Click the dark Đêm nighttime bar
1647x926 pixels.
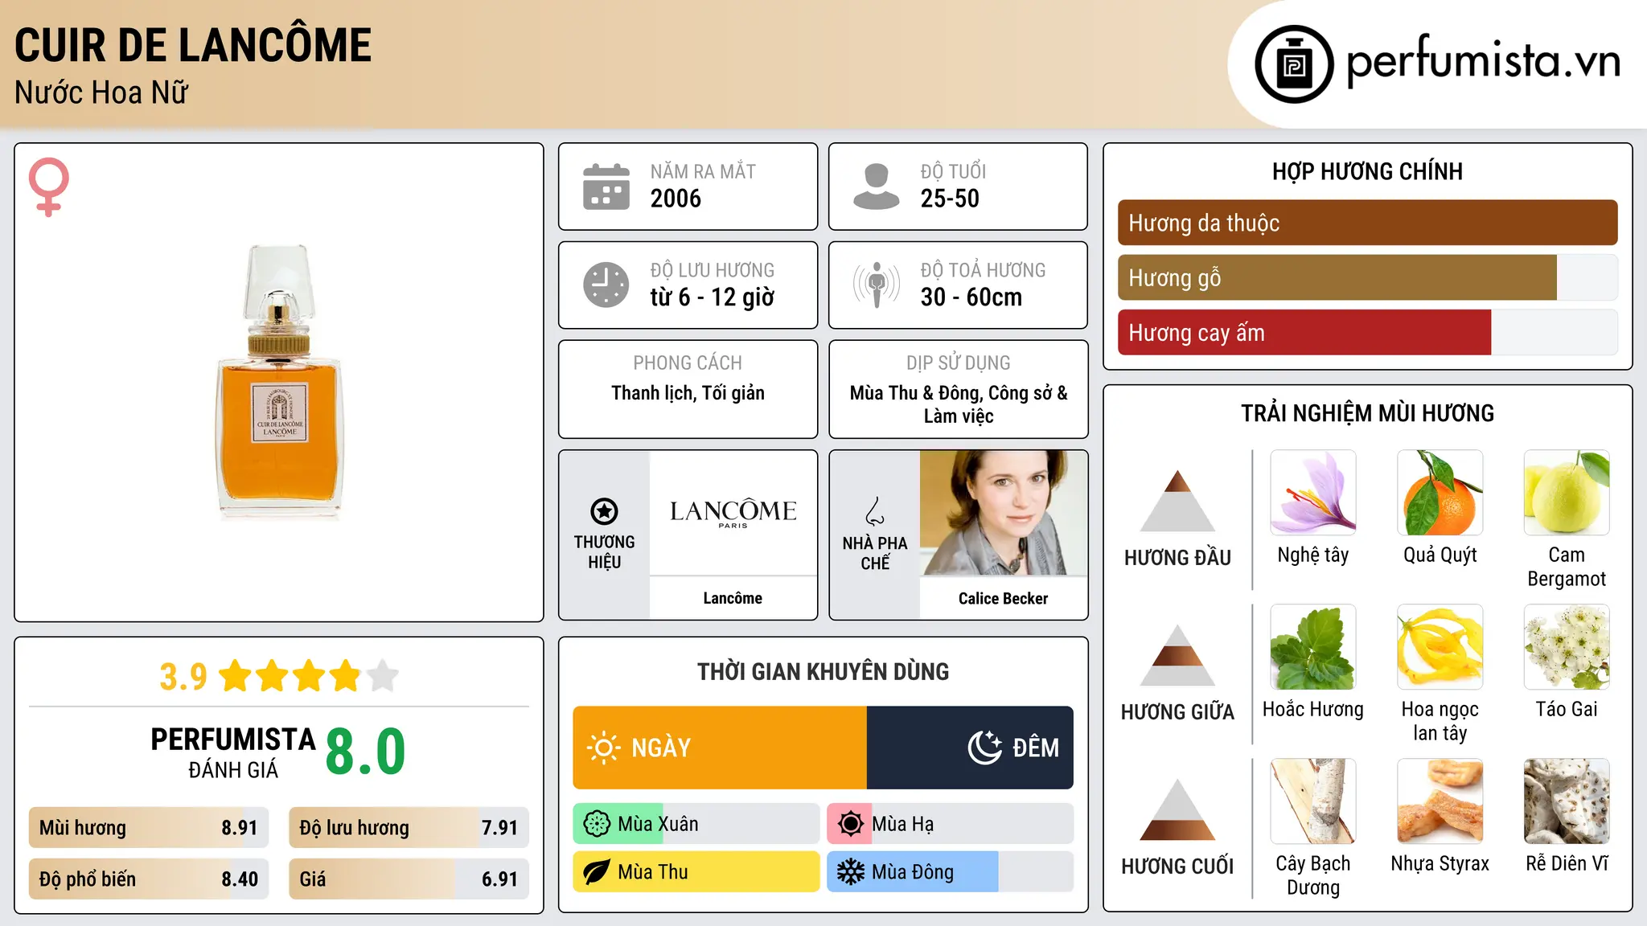(970, 748)
